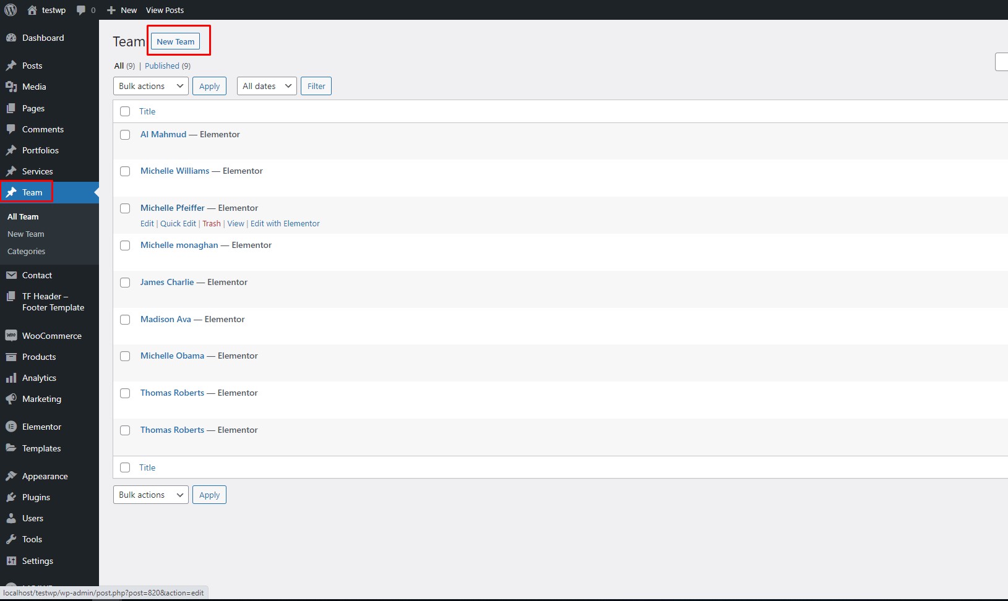The height and width of the screenshot is (601, 1008).
Task: Click the Settings sliders icon
Action: tap(11, 561)
